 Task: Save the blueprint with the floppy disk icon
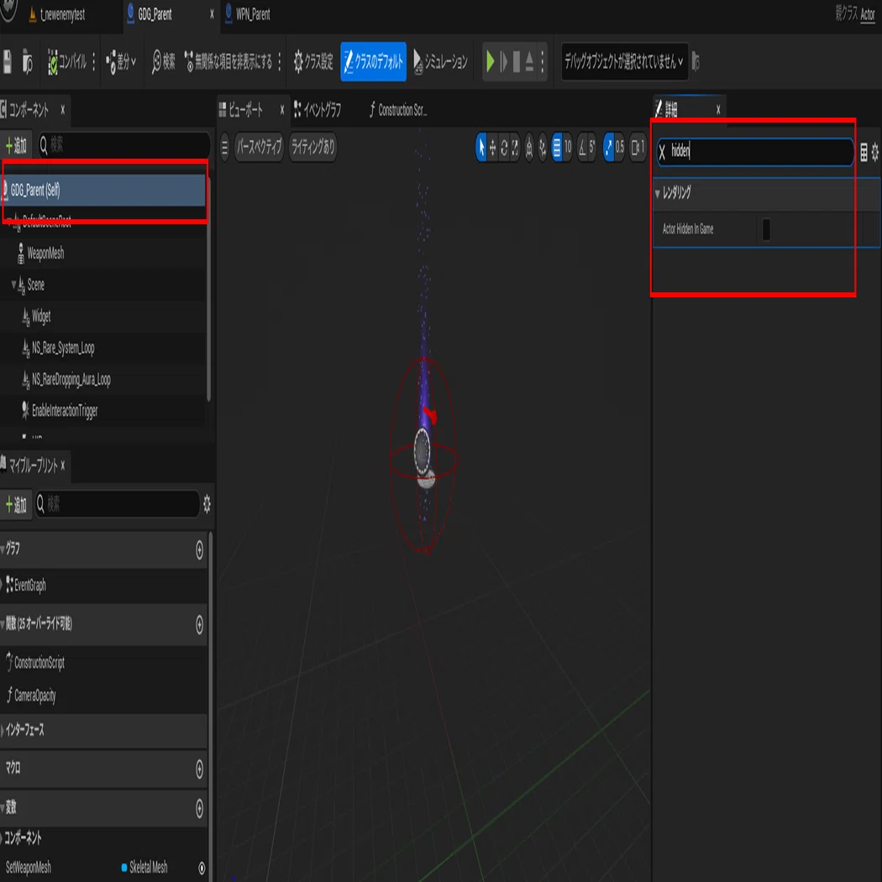pyautogui.click(x=8, y=61)
